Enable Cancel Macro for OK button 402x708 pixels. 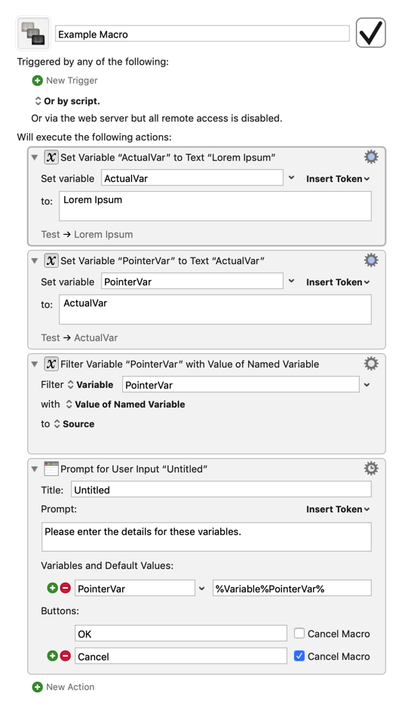(x=299, y=633)
